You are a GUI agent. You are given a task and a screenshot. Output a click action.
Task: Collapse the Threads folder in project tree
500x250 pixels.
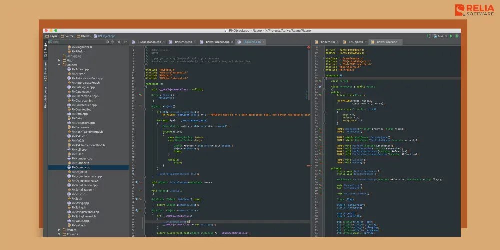(x=59, y=234)
